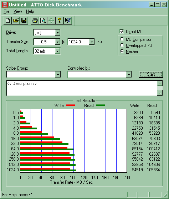Click the 128.0 transfer size row label
The width and height of the screenshot is (169, 199).
tap(14, 154)
